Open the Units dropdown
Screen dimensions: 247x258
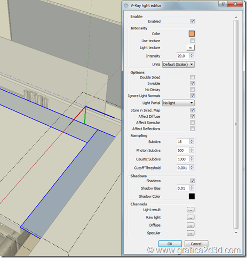point(178,64)
